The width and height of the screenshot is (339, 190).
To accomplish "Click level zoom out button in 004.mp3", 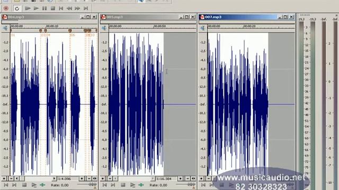I will [11, 178].
